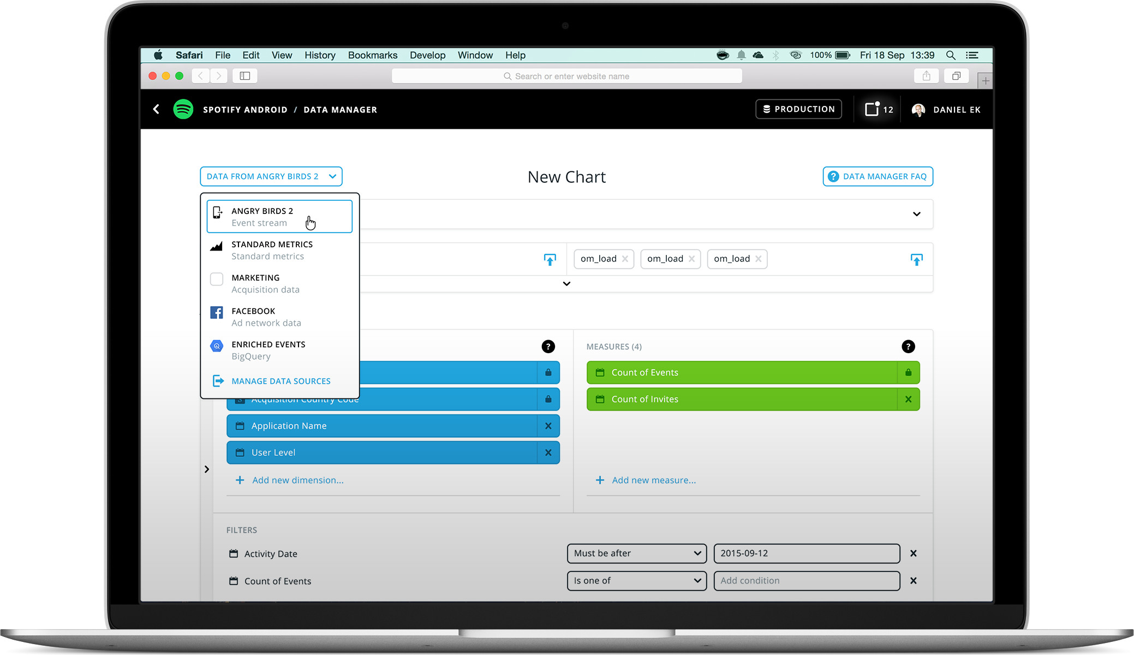Image resolution: width=1134 pixels, height=655 pixels.
Task: Open the Safari History menu
Action: 320,55
